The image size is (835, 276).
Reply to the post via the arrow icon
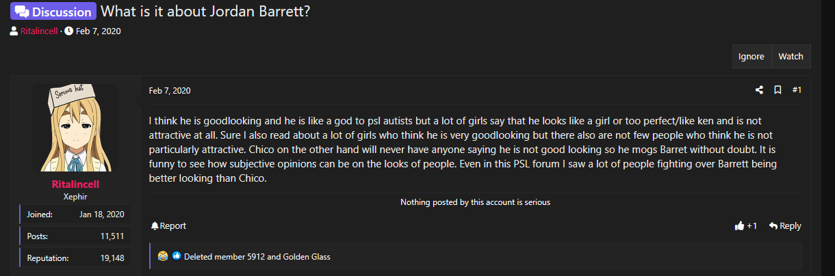coord(784,225)
